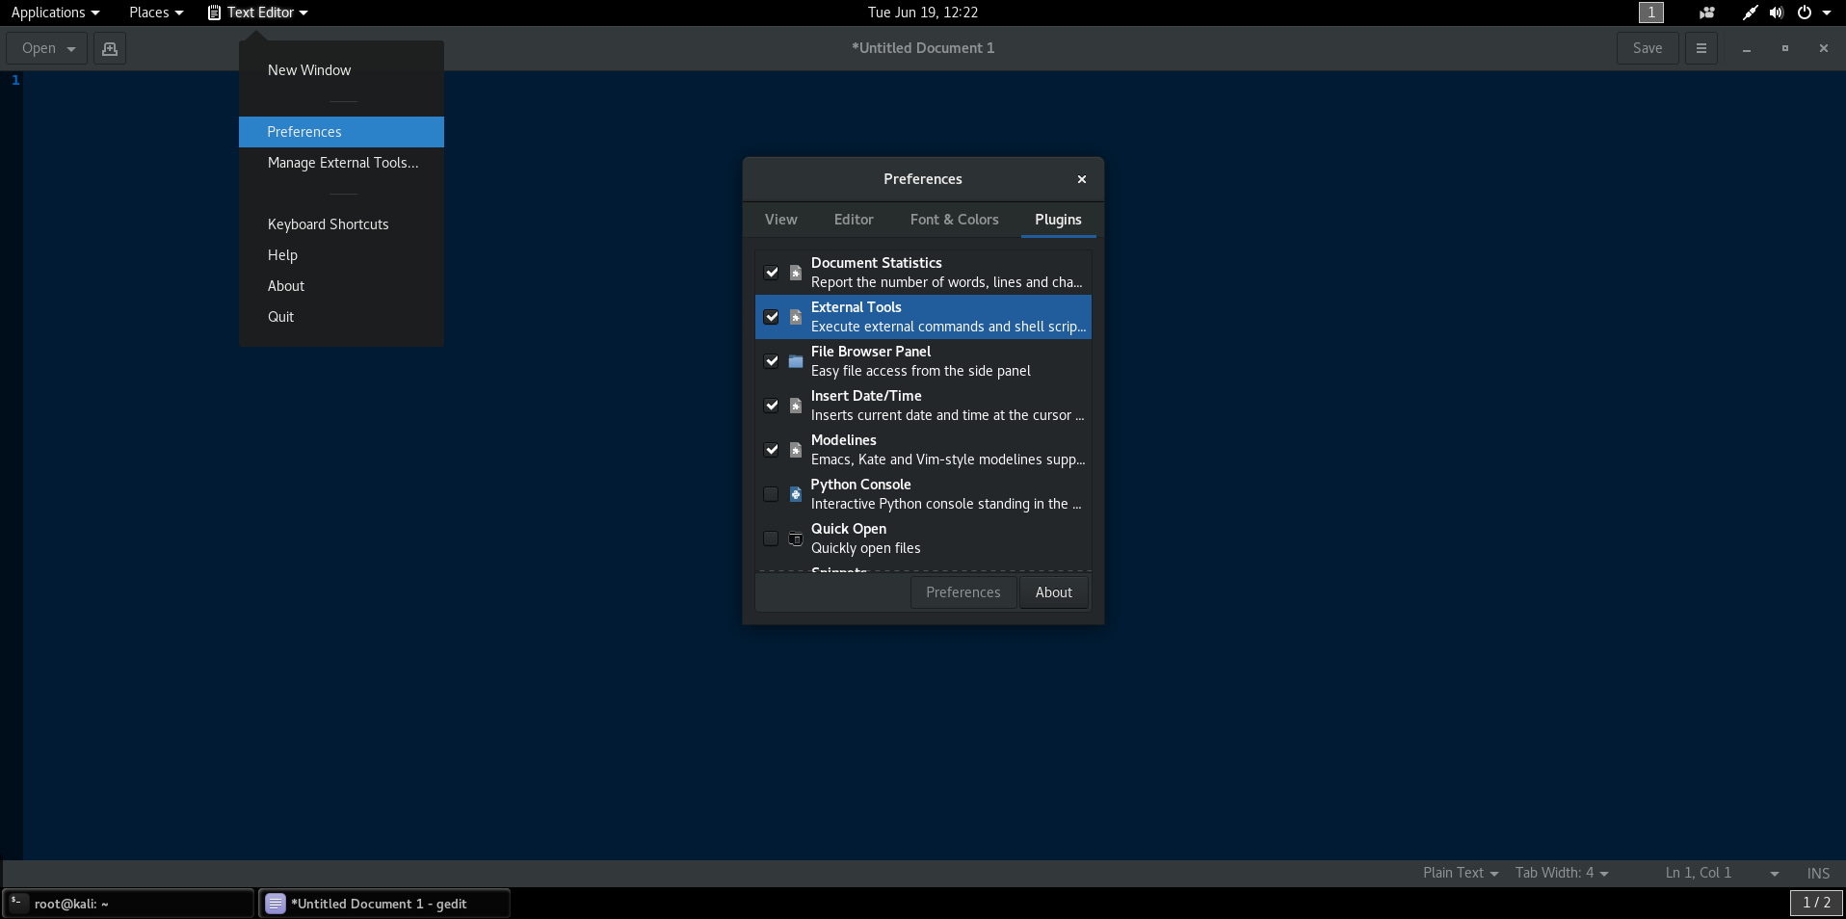Create a new document using the toolbar icon
This screenshot has height=919, width=1846.
(x=109, y=48)
